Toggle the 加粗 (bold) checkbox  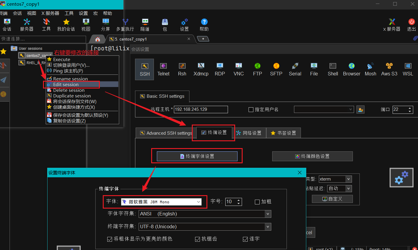(x=257, y=202)
